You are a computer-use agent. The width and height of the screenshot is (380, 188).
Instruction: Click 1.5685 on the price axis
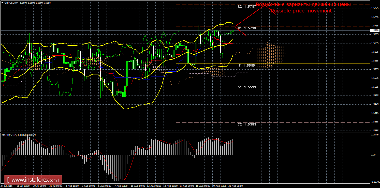click(x=375, y=34)
